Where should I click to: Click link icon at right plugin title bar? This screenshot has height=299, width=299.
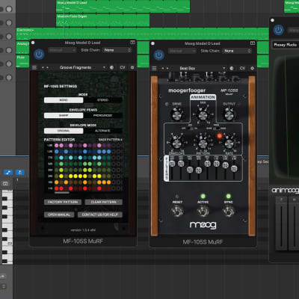(x=253, y=43)
